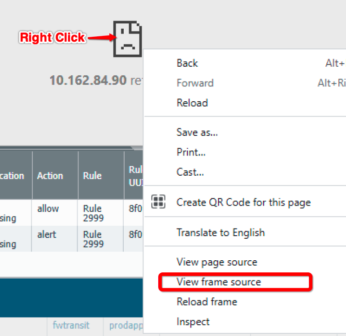
Task: Select Cast... in the context menu
Action: [190, 172]
